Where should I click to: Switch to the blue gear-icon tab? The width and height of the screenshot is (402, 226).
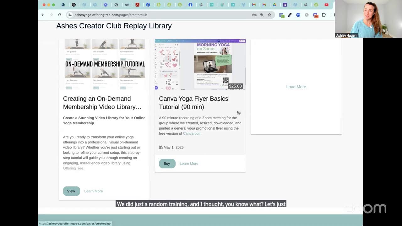pos(106,5)
